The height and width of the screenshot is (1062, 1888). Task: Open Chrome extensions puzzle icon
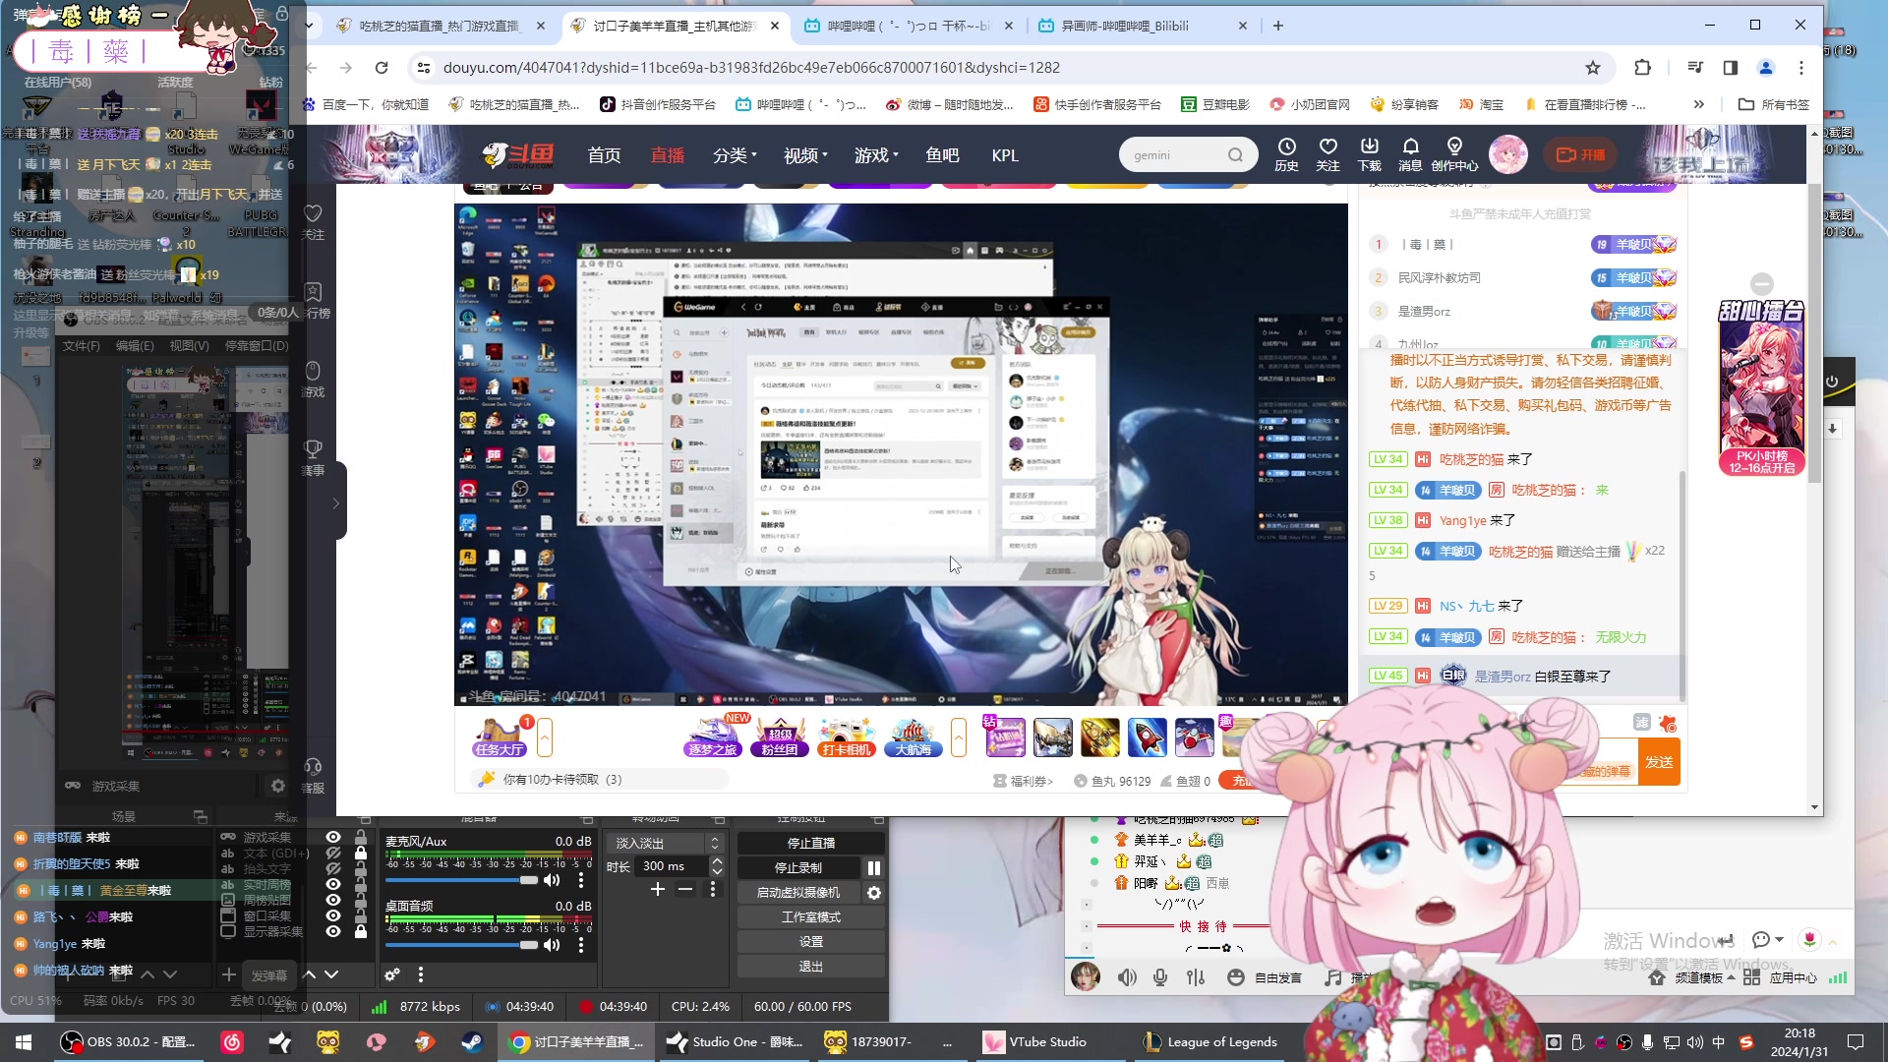(x=1642, y=68)
